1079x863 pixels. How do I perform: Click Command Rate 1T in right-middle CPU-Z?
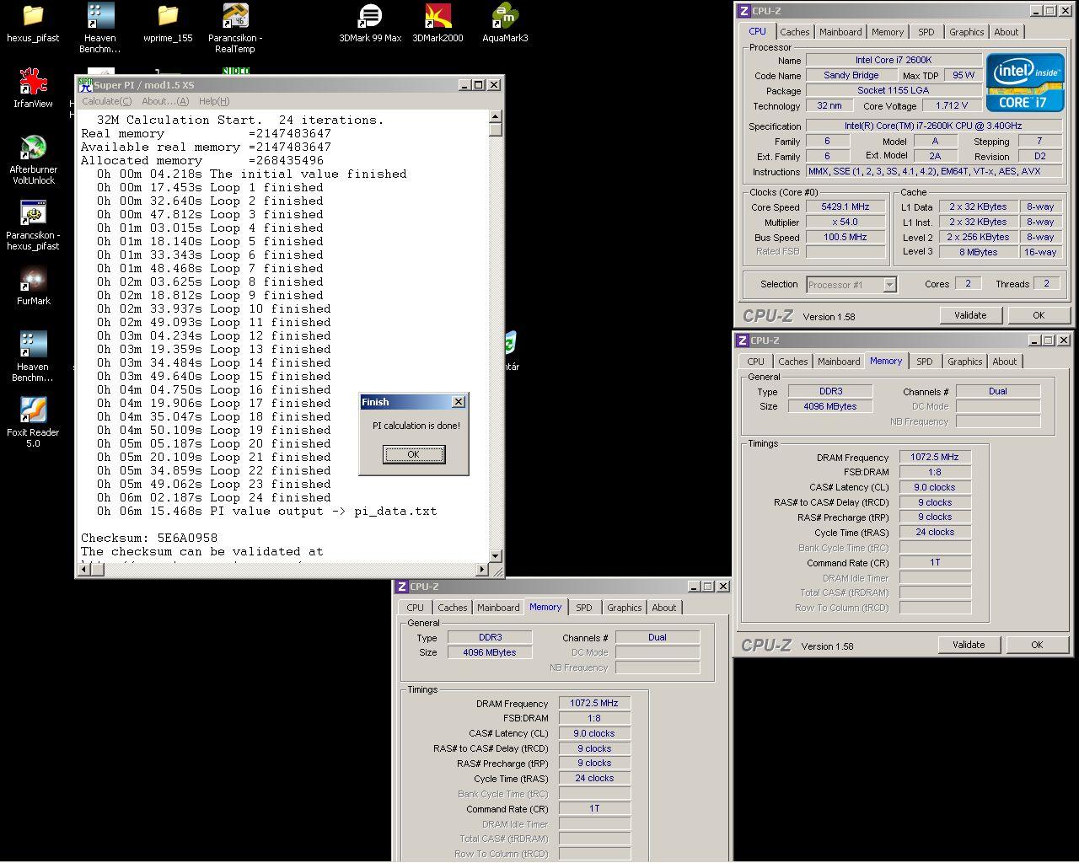(935, 562)
